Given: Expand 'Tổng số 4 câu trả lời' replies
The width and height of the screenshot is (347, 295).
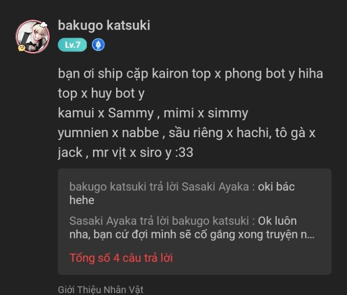Looking at the screenshot, I should click(x=121, y=258).
